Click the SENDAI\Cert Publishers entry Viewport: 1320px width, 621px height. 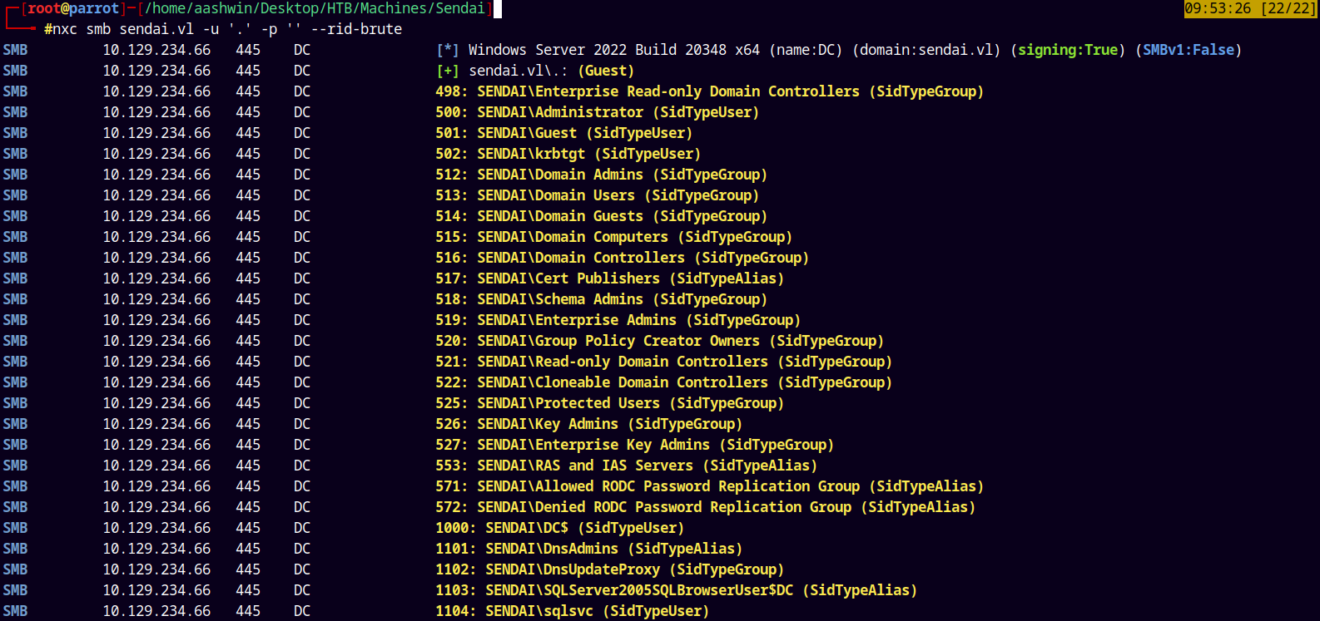click(x=609, y=279)
